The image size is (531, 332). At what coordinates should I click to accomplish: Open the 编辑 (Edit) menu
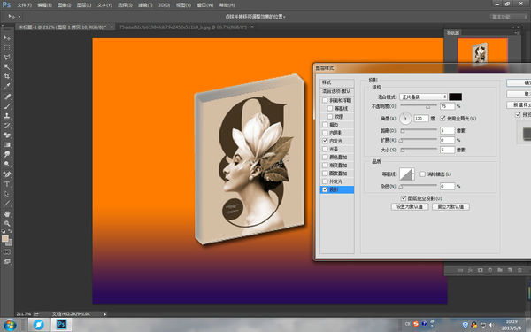(x=44, y=5)
